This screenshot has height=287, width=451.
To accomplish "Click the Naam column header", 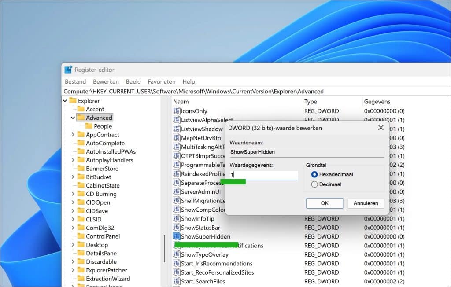I will point(237,102).
